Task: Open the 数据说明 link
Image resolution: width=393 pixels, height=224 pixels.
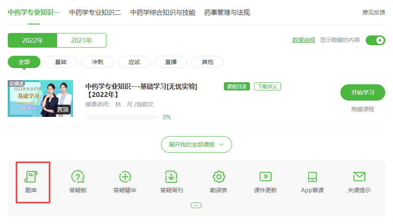Action: (x=303, y=40)
